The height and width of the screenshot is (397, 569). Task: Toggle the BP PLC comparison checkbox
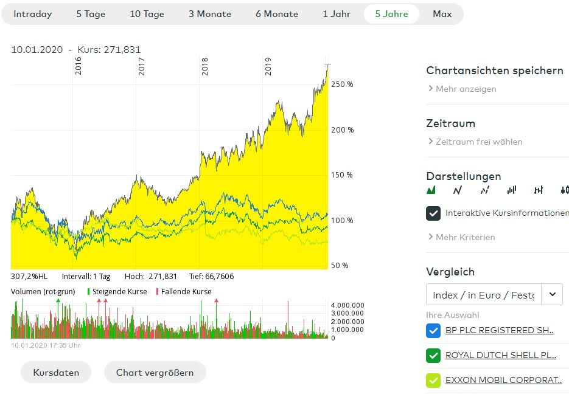pos(433,331)
